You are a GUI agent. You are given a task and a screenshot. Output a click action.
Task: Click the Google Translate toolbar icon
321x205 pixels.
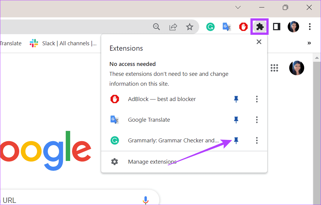pyautogui.click(x=226, y=27)
